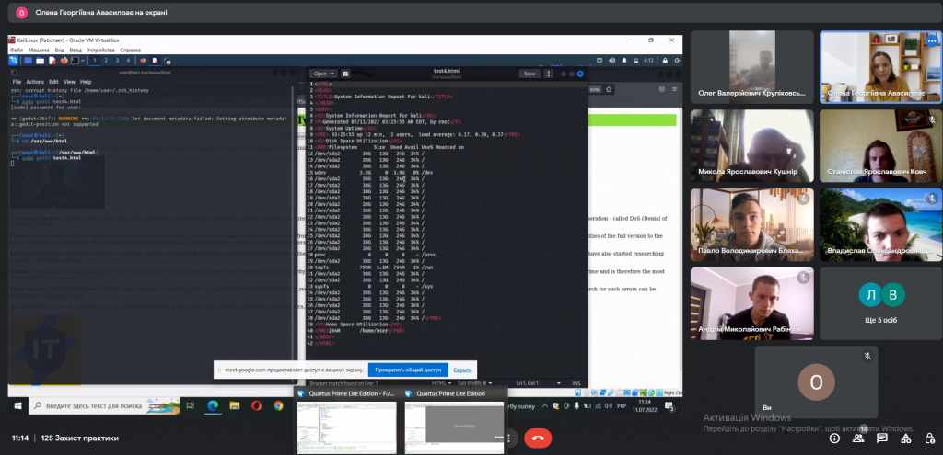This screenshot has height=455, width=943.
Task: Open the Meet chat panel icon
Action: point(881,438)
